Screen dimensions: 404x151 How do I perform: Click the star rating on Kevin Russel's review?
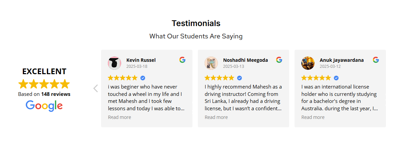pyautogui.click(x=123, y=78)
